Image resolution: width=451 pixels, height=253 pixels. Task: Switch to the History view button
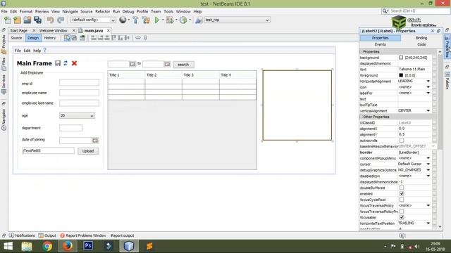tap(50, 38)
